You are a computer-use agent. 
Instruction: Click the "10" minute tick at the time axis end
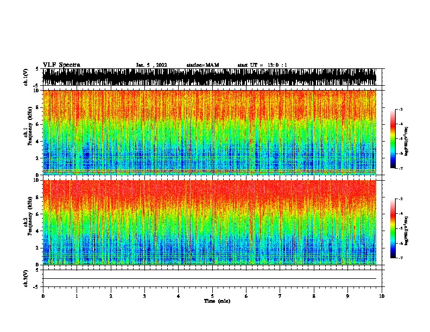click(382, 296)
